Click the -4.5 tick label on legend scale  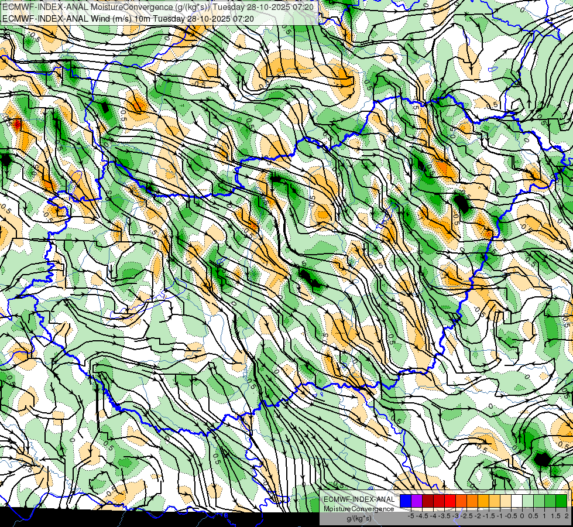(x=422, y=516)
